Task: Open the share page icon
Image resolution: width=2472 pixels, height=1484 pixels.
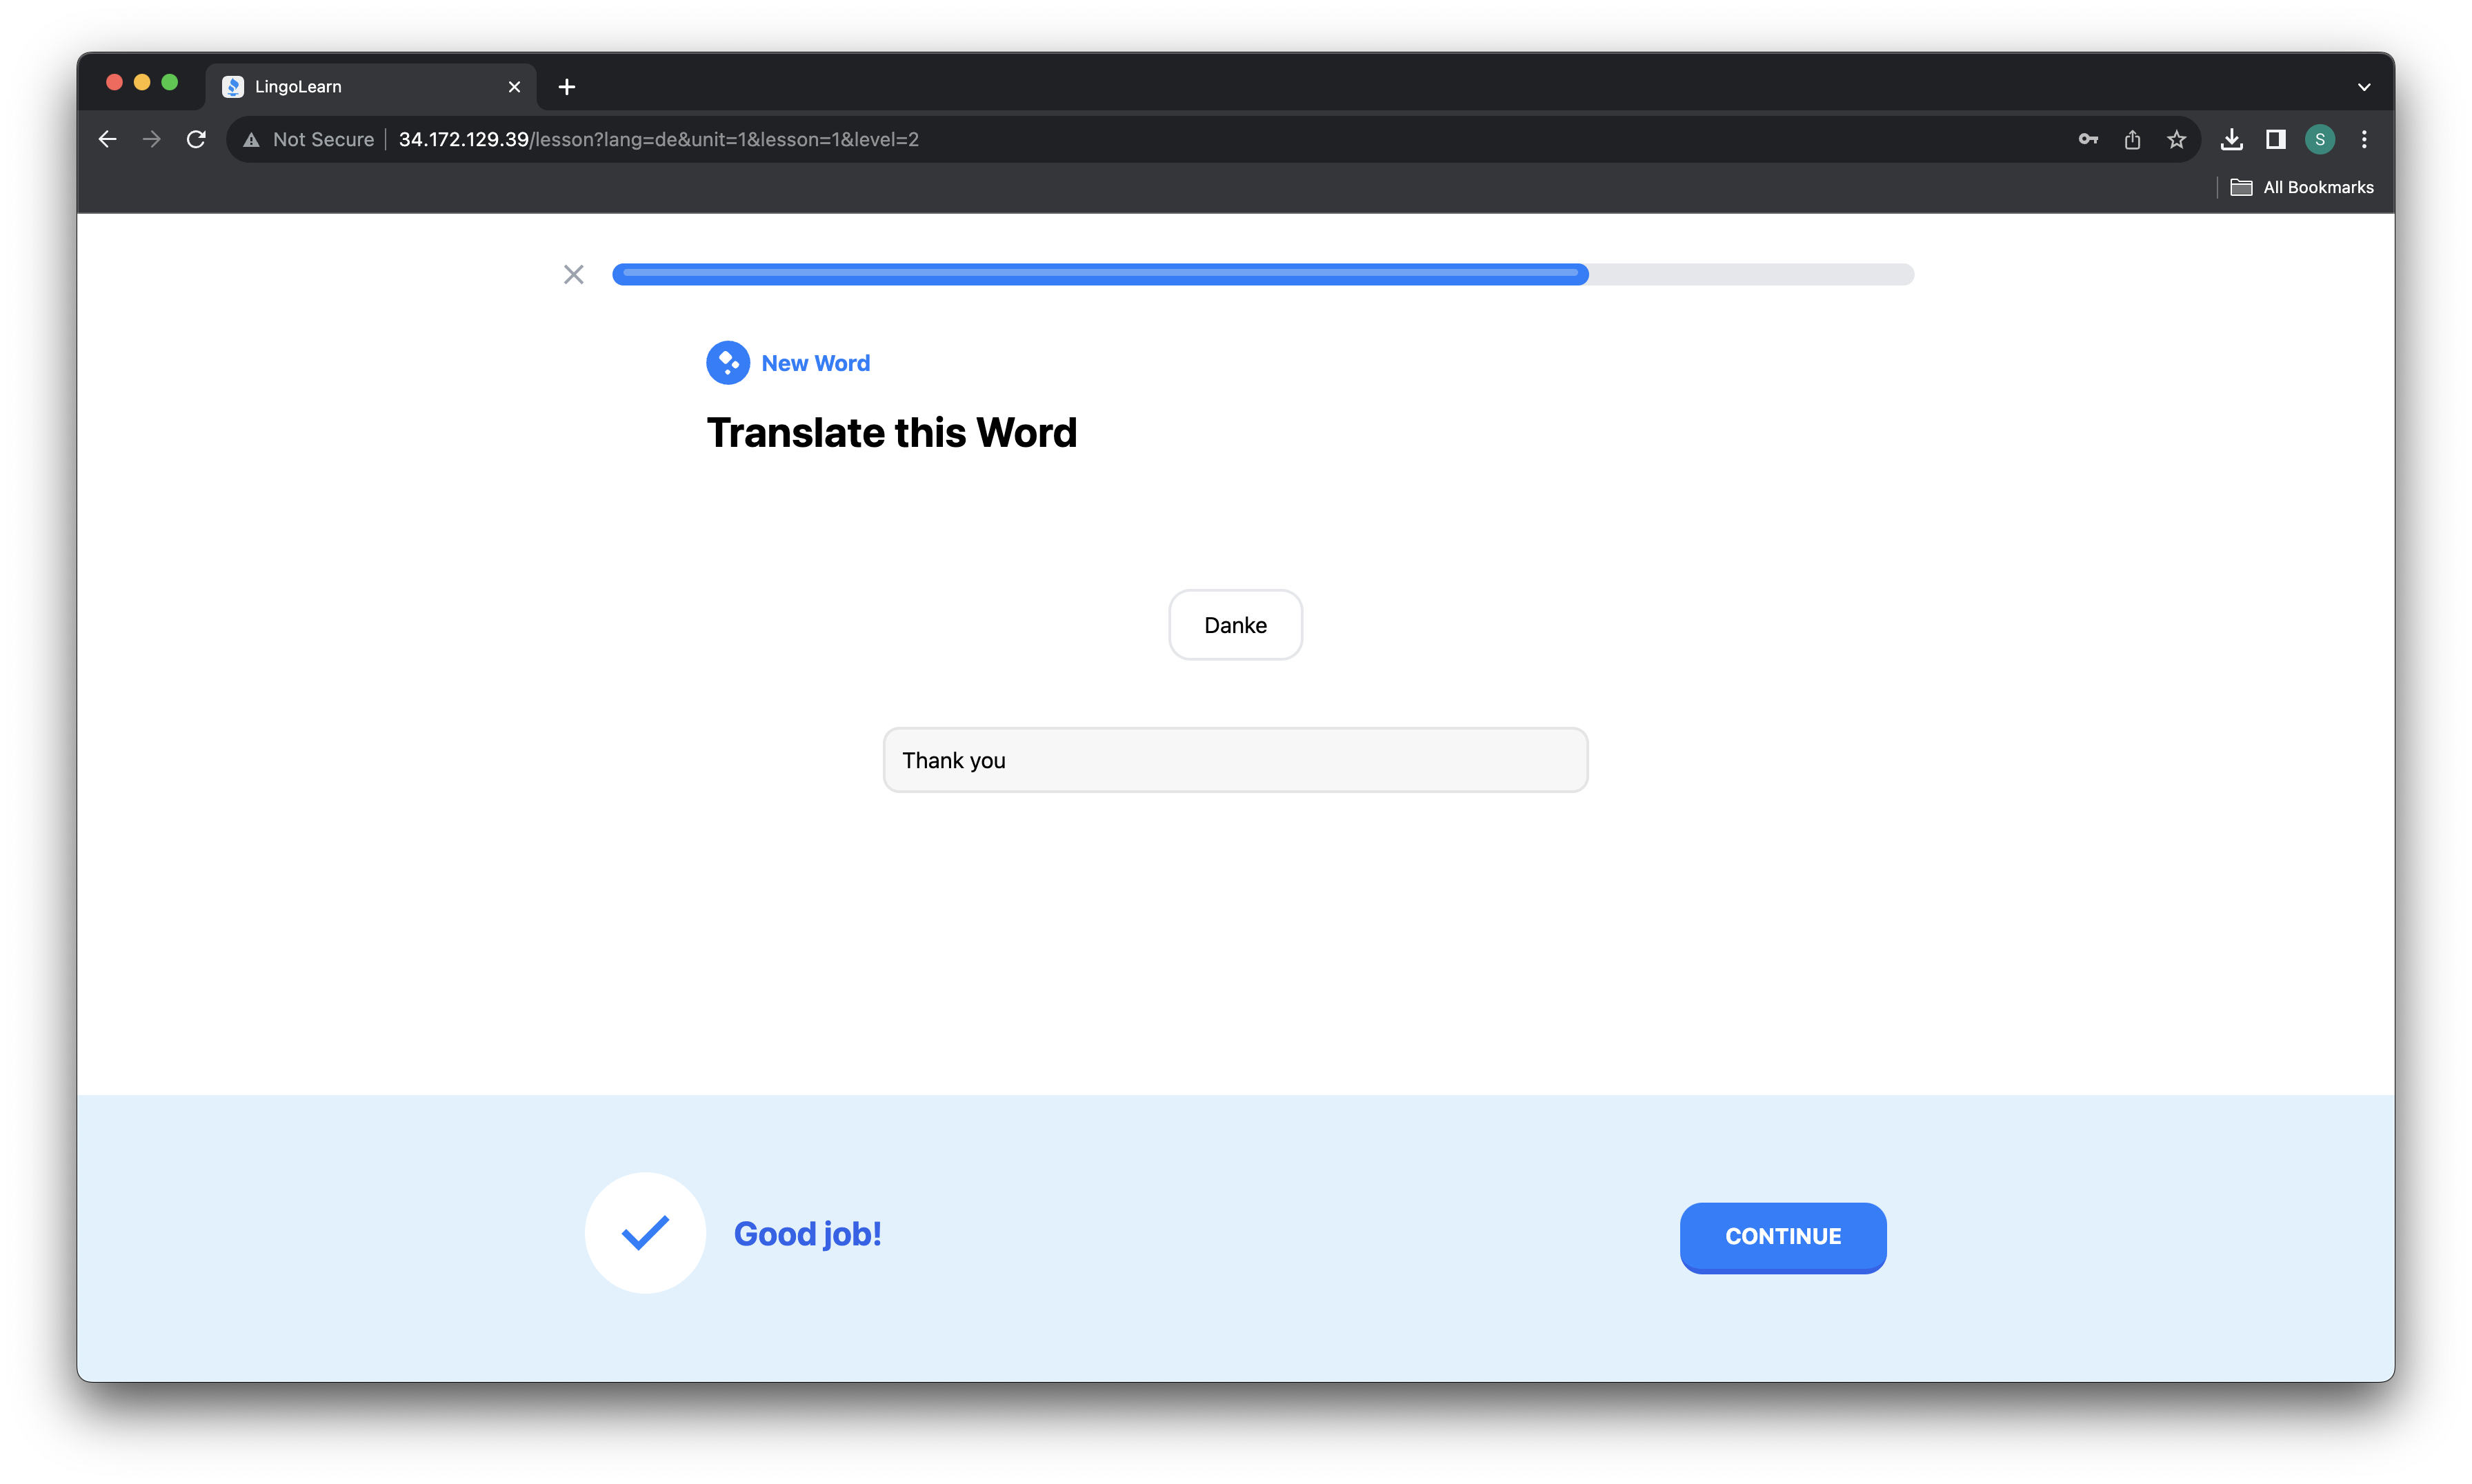Action: pyautogui.click(x=2132, y=140)
